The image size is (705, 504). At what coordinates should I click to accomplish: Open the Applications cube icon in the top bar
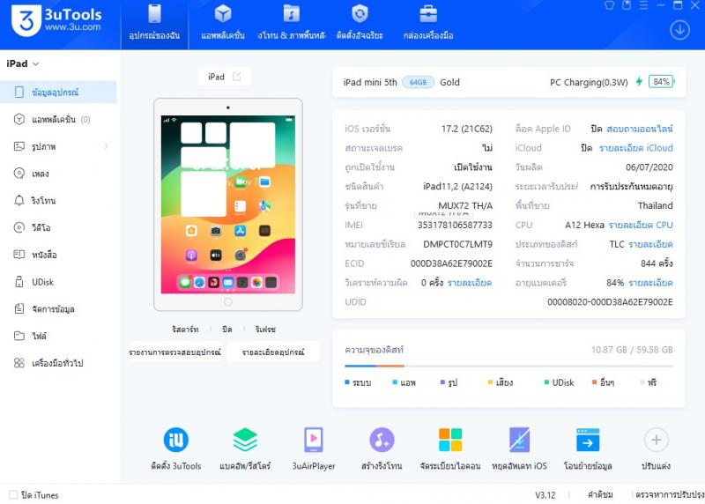223,14
